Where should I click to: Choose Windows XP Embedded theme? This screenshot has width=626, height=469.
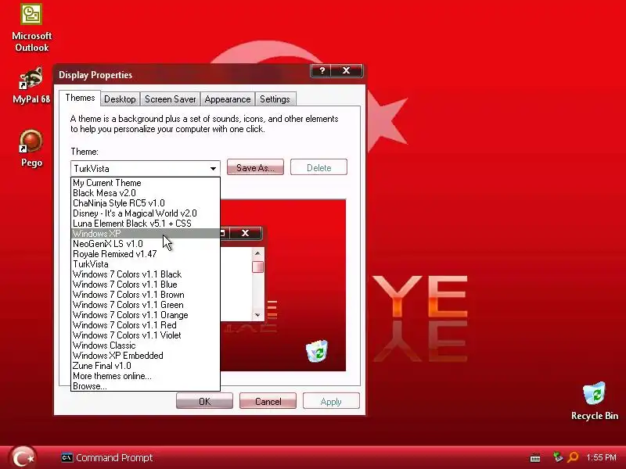(146, 356)
